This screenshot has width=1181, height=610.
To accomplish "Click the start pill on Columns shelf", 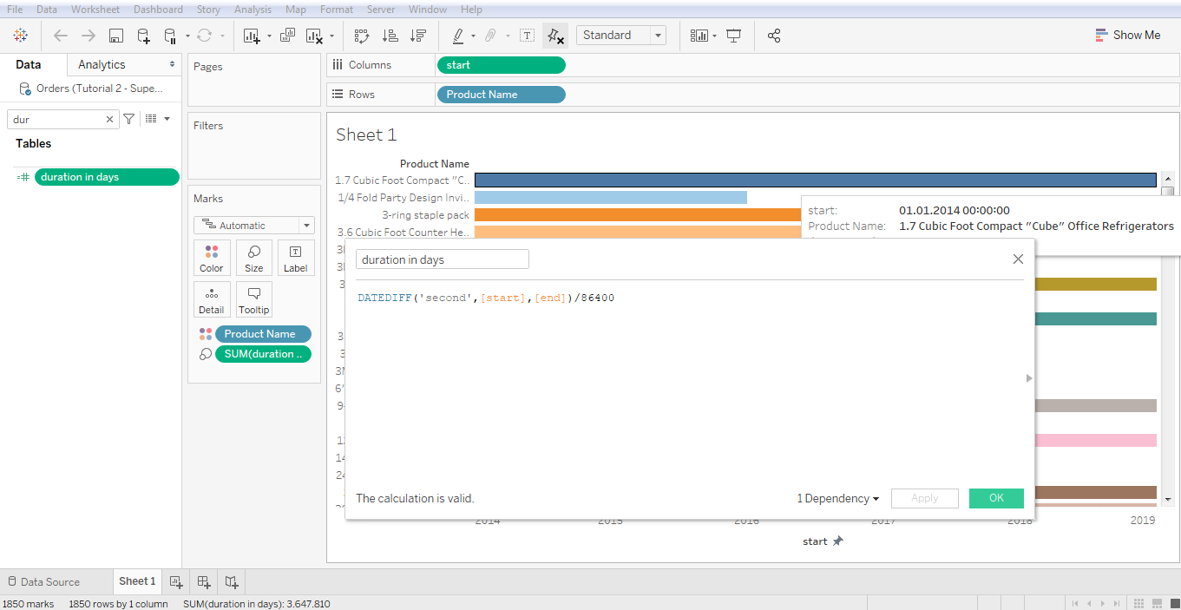I will pos(502,65).
